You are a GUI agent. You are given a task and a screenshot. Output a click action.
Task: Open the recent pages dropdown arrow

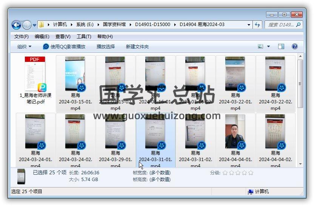(x=34, y=25)
